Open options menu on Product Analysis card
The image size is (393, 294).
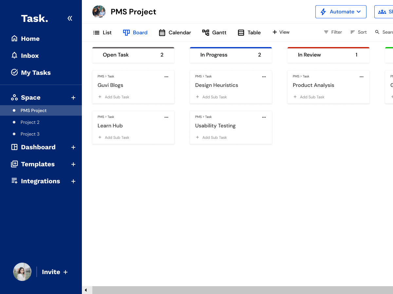361,76
